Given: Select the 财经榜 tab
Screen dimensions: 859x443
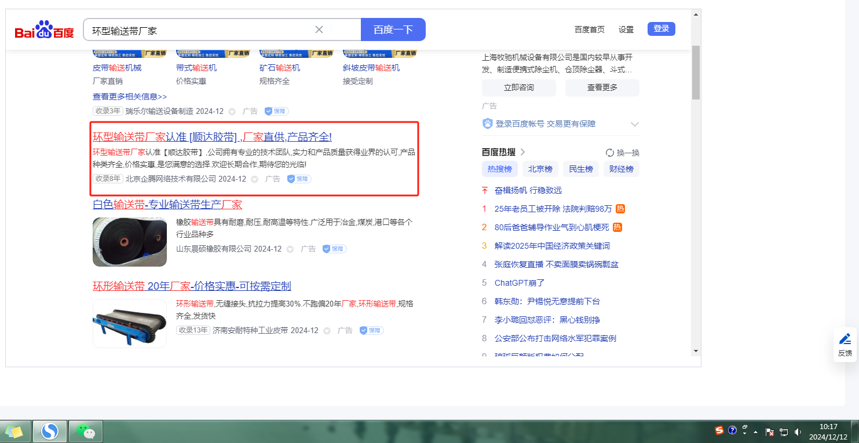Looking at the screenshot, I should [622, 169].
